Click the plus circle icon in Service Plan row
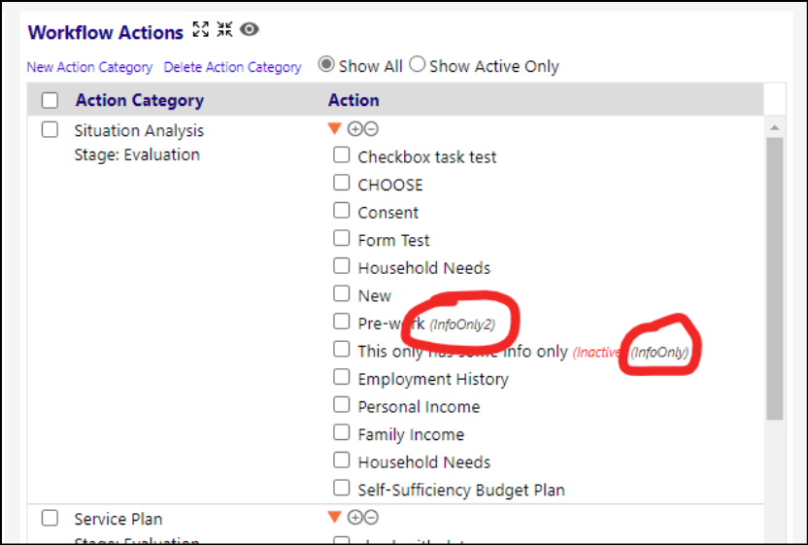 point(355,517)
